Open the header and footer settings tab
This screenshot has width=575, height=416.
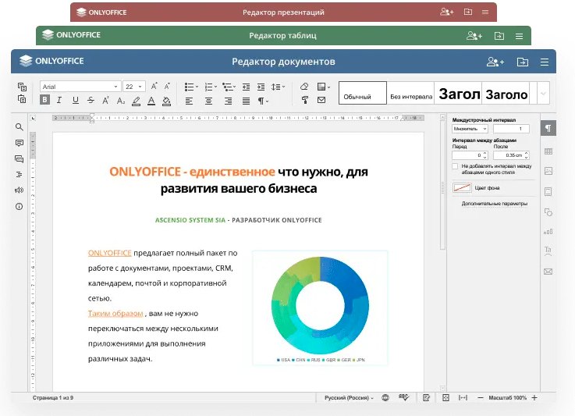click(x=548, y=191)
